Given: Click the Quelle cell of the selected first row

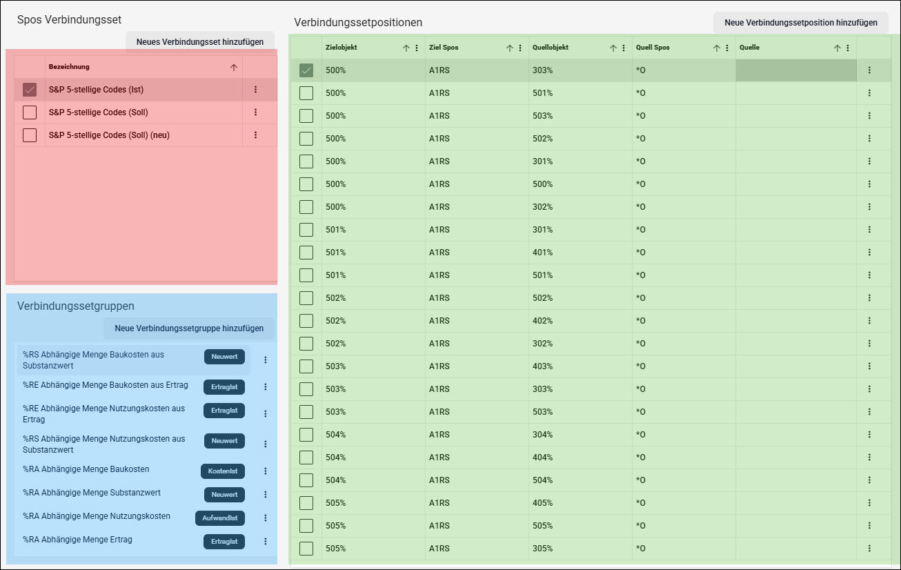Looking at the screenshot, I should (796, 70).
